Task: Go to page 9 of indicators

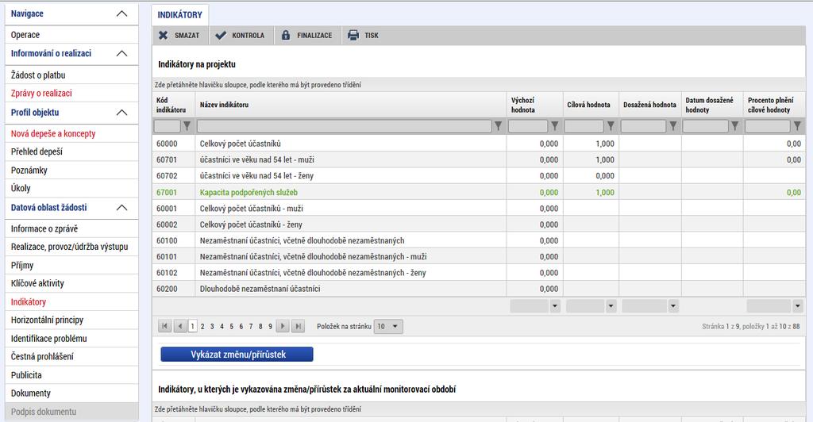Action: 270,326
